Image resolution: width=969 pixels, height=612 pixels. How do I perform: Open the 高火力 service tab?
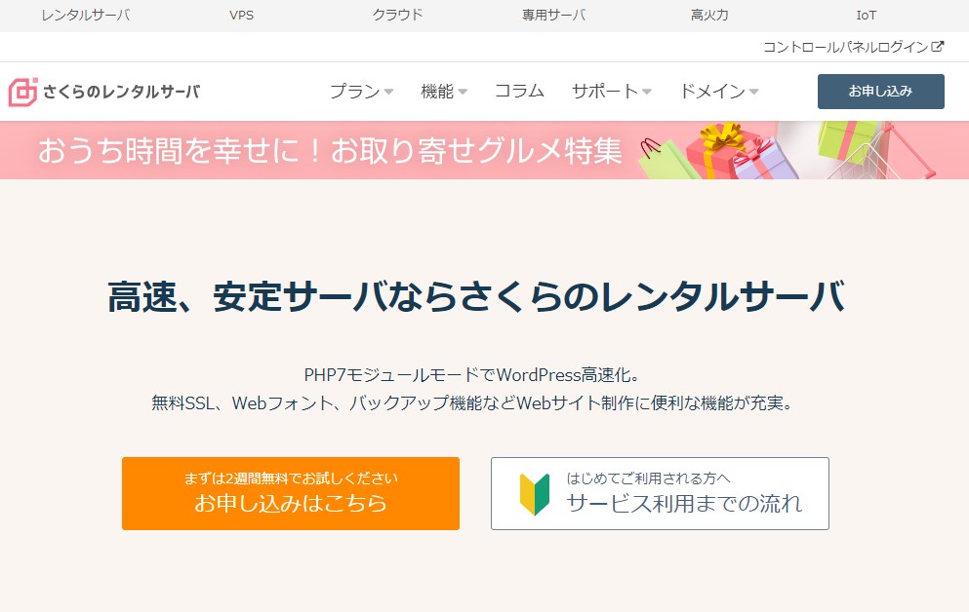click(709, 16)
